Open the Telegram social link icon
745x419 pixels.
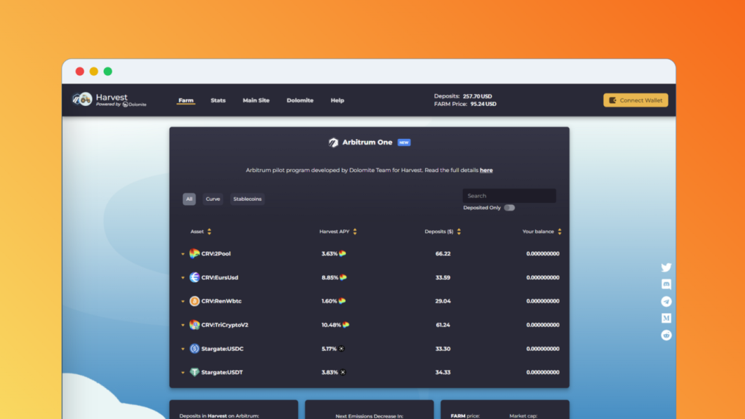[666, 302]
